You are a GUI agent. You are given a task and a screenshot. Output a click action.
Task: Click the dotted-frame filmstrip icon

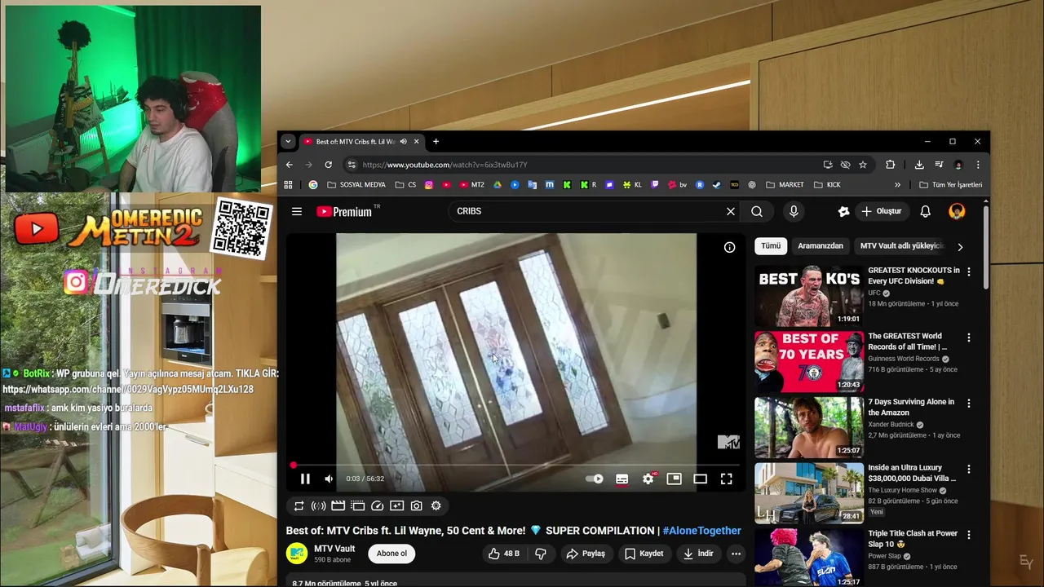click(x=357, y=506)
